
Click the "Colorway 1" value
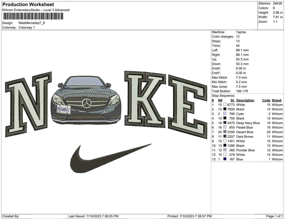(26, 27)
